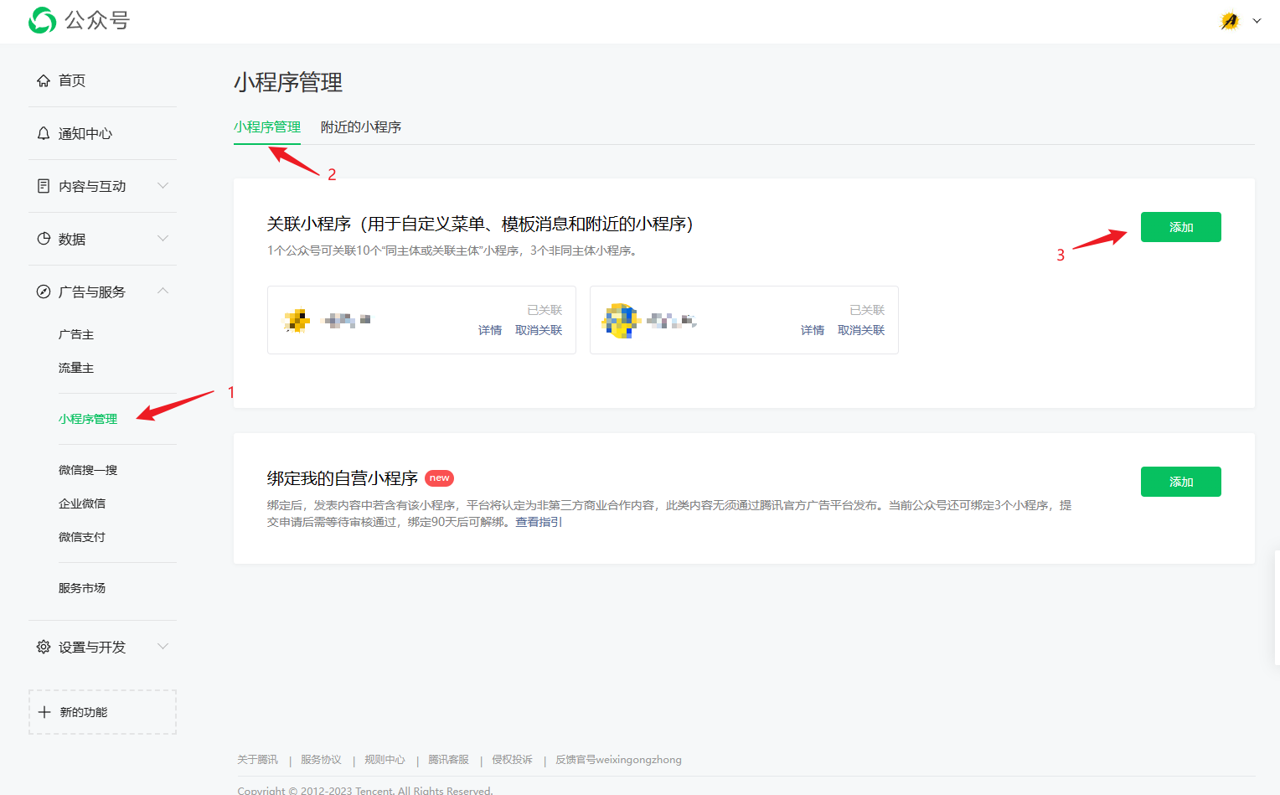Image resolution: width=1280 pixels, height=795 pixels.
Task: Open 服务市场 in the sidebar
Action: 82,588
